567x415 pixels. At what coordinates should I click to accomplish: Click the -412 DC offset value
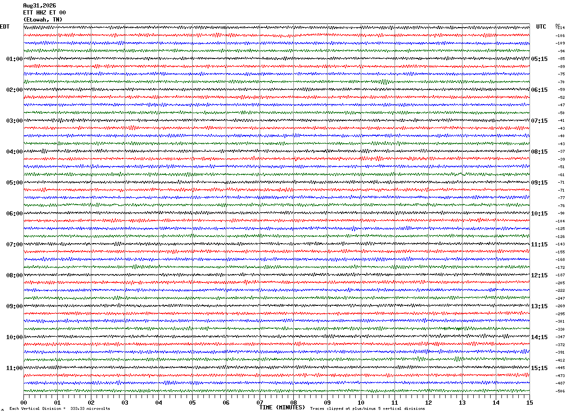click(x=560, y=360)
